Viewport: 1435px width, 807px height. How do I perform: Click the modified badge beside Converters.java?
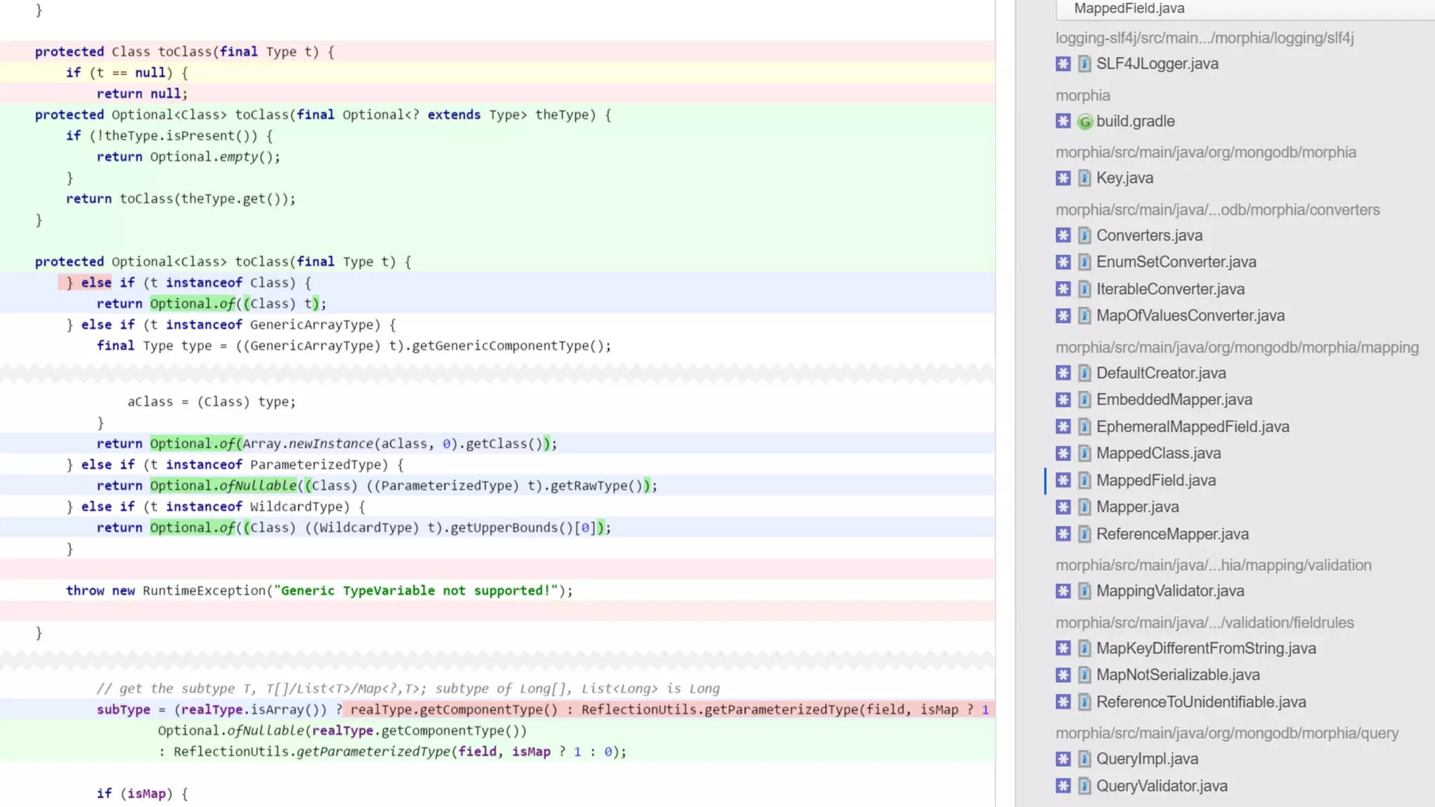(1063, 235)
